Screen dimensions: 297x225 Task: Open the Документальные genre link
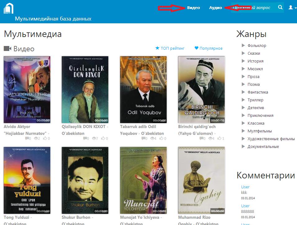pos(263,147)
